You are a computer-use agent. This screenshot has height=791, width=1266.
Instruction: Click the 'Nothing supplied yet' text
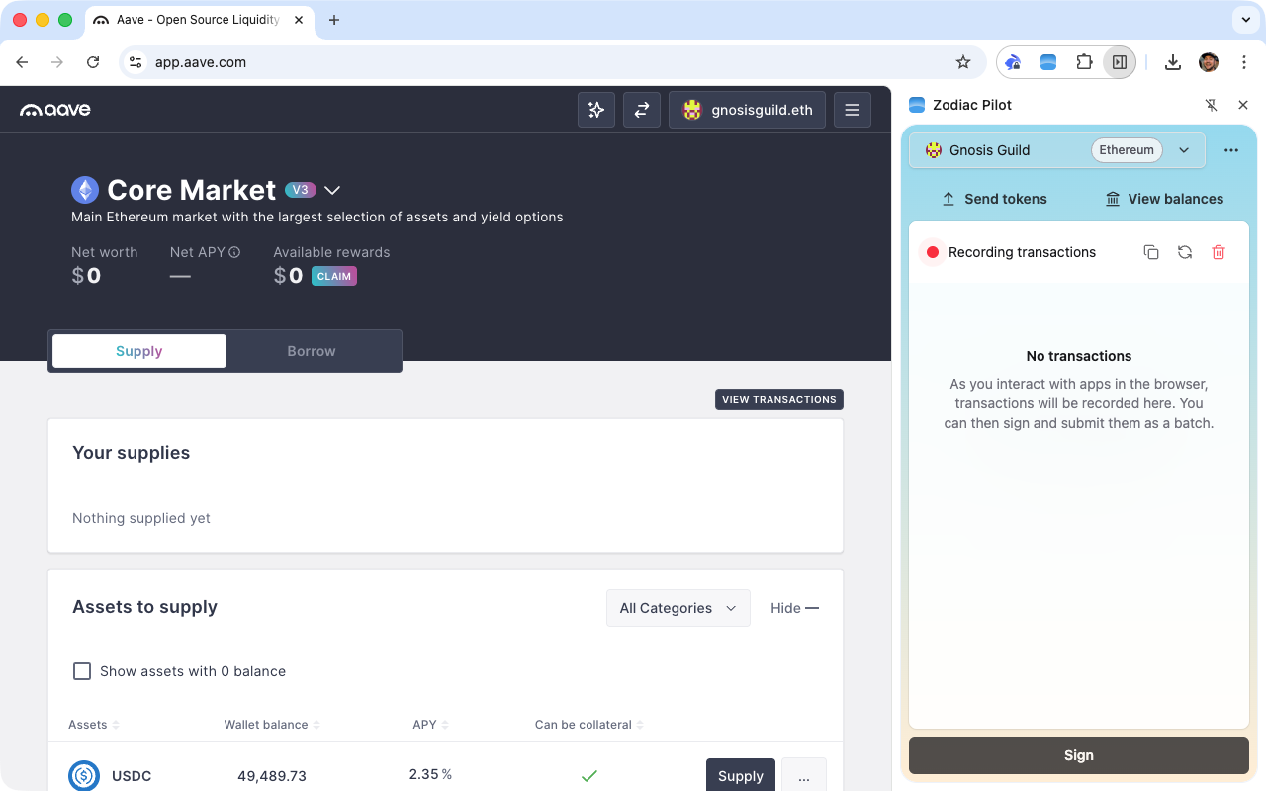(x=141, y=518)
